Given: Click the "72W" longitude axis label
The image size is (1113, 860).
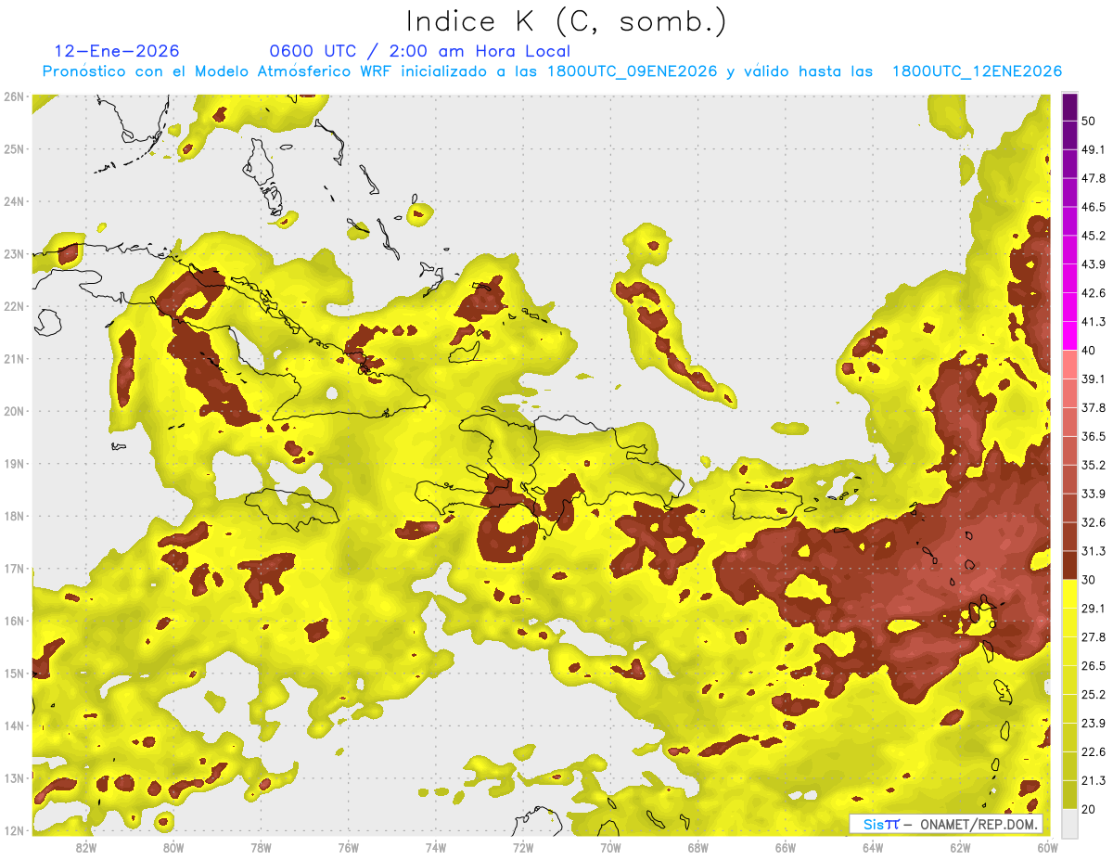Looking at the screenshot, I should 523,847.
